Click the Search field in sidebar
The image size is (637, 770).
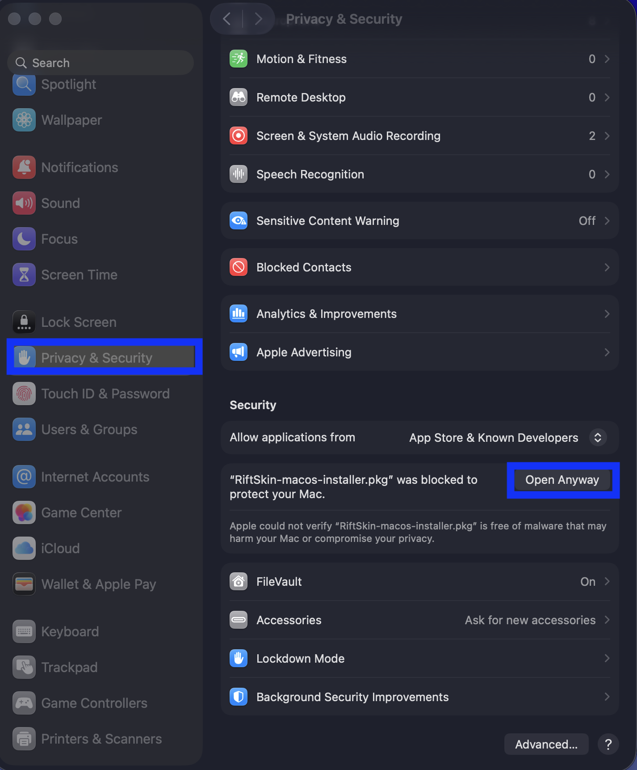101,63
